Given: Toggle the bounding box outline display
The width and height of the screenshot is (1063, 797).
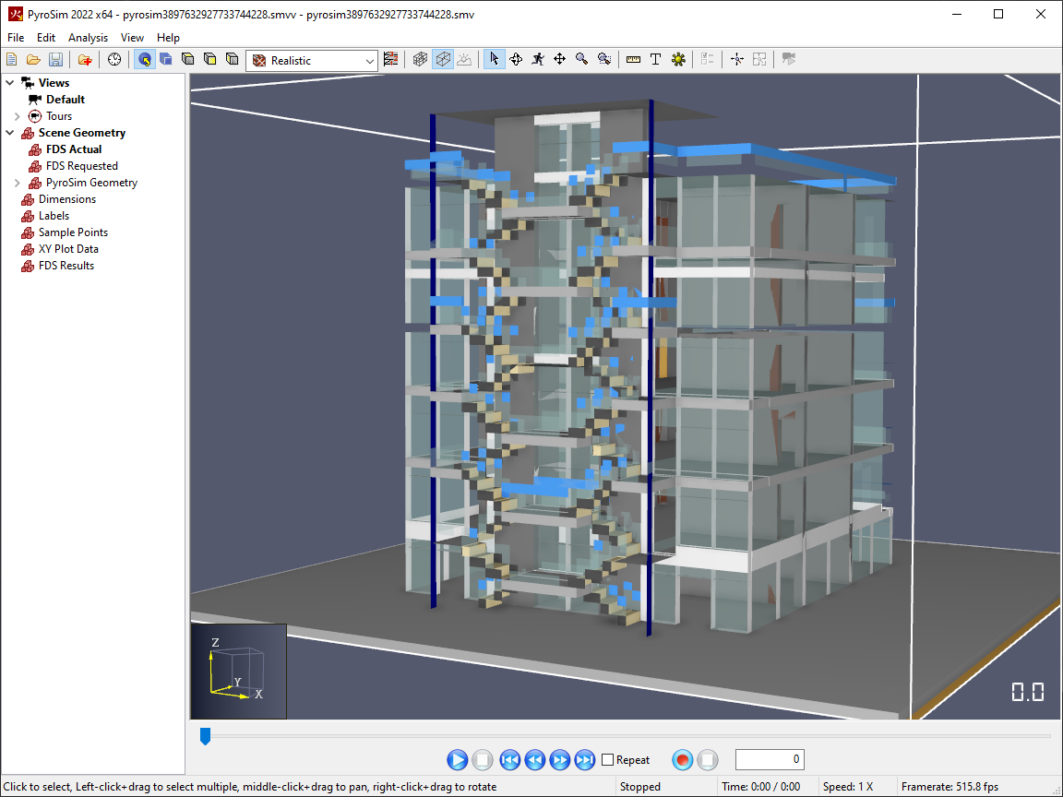Looking at the screenshot, I should [x=443, y=60].
